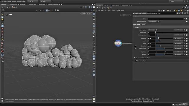
Task: Open the Randomization By dropdown
Action: [154, 21]
